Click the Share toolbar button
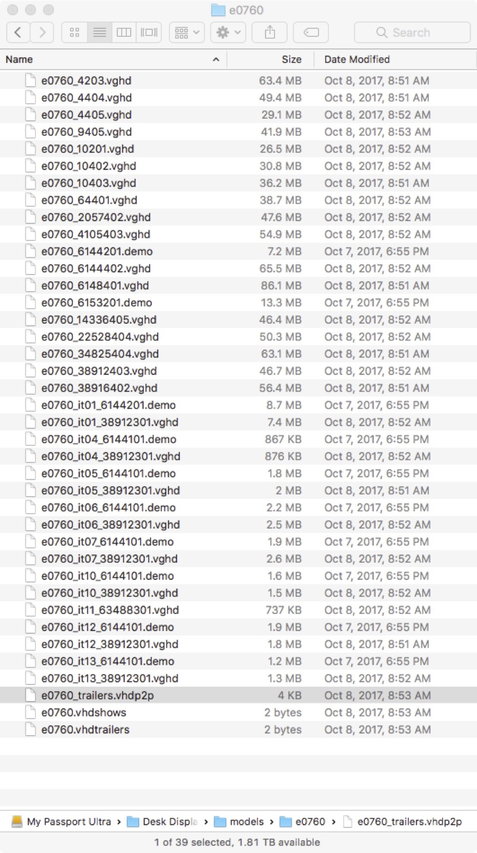 click(270, 32)
